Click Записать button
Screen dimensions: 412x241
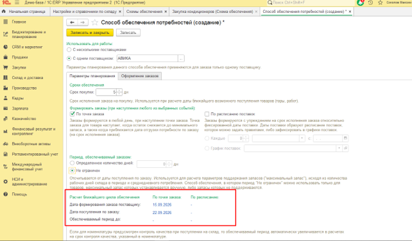(x=128, y=33)
